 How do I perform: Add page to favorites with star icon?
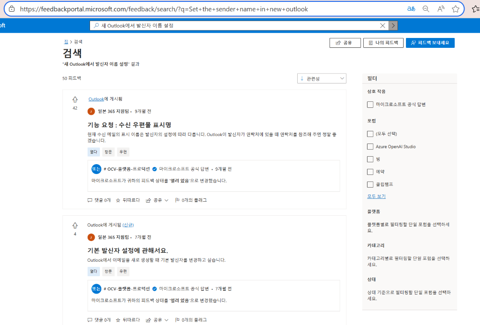click(x=456, y=9)
